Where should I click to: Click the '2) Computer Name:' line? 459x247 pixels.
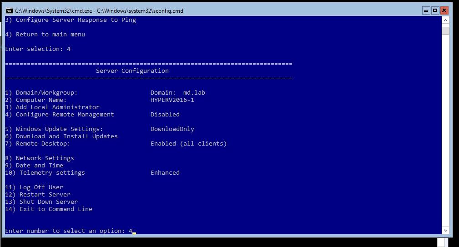pos(36,100)
